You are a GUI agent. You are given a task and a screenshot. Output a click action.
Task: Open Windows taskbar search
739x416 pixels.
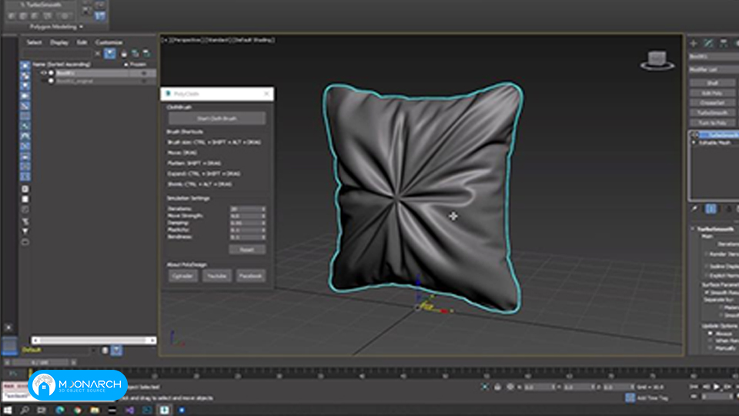pos(25,410)
